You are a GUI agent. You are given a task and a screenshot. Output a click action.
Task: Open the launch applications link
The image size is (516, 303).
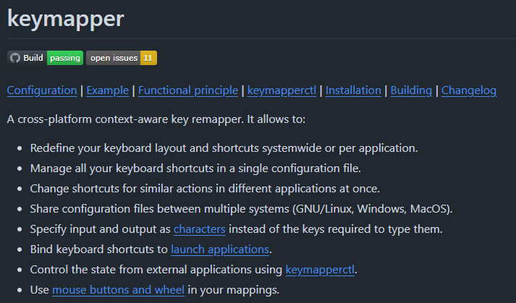click(x=220, y=249)
